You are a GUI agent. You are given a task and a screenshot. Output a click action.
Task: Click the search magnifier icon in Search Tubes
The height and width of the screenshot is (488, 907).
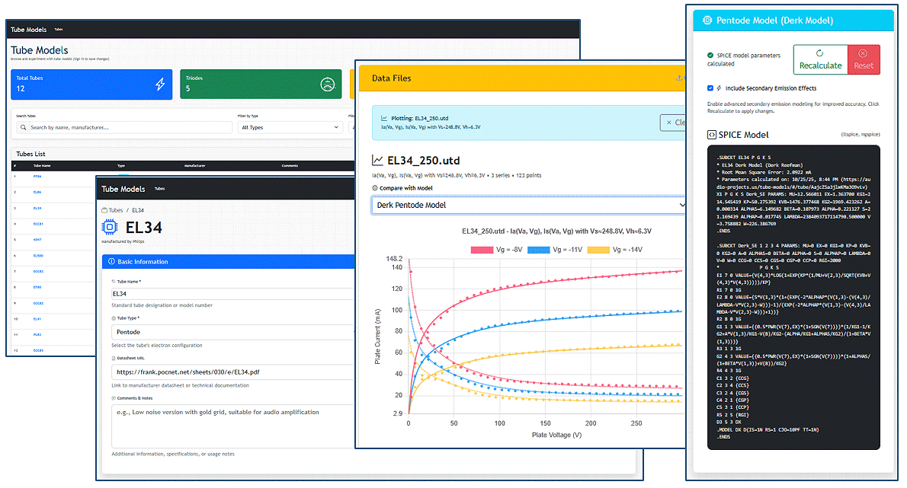coord(24,128)
